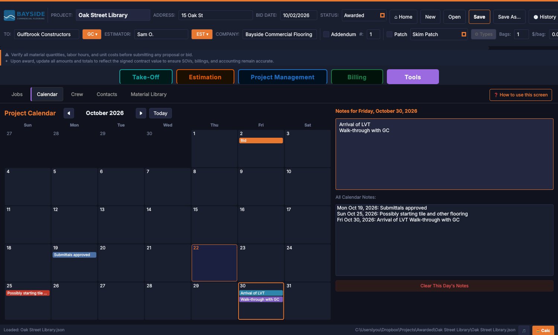Go to Home screen
Viewport: 558px width, 335px height.
click(403, 17)
